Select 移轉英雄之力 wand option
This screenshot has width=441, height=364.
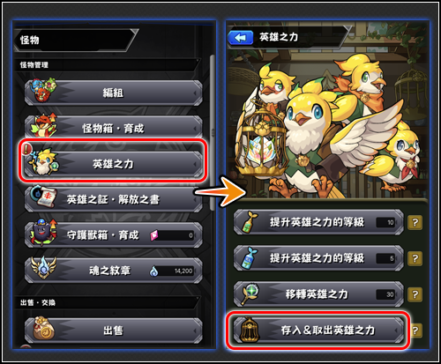point(318,293)
